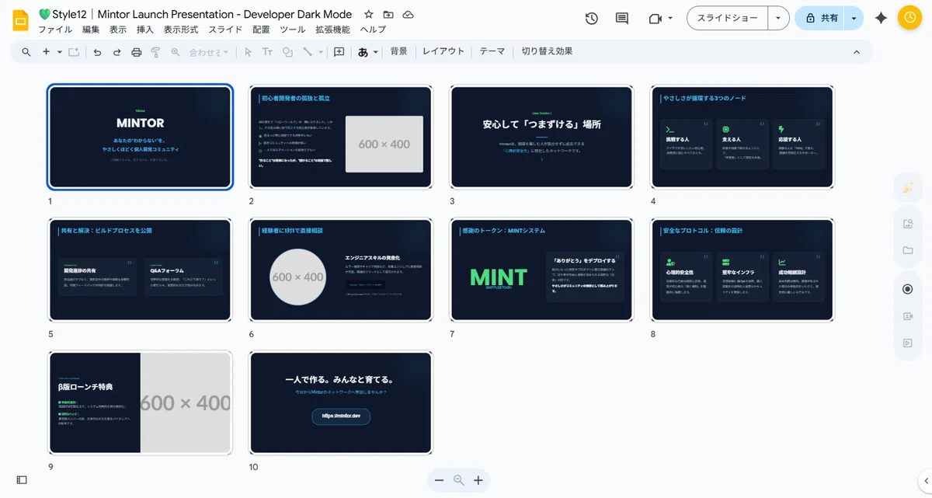The image size is (932, 498).
Task: Open the ヘルプ menu
Action: point(373,30)
